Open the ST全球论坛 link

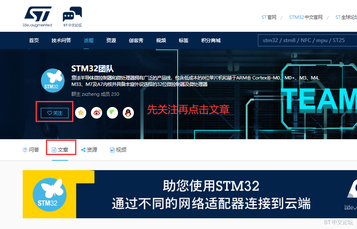(346, 17)
